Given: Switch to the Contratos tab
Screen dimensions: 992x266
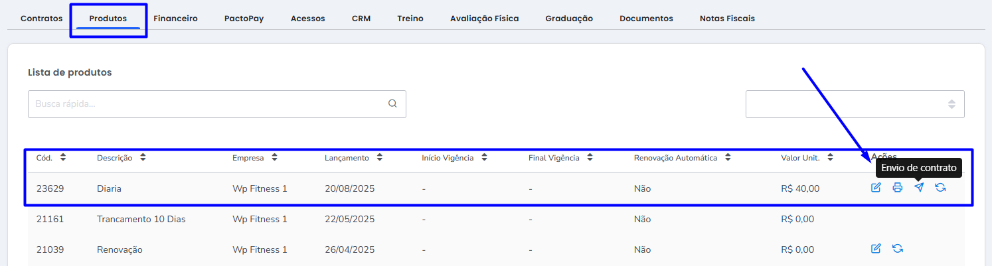Looking at the screenshot, I should click(x=42, y=19).
